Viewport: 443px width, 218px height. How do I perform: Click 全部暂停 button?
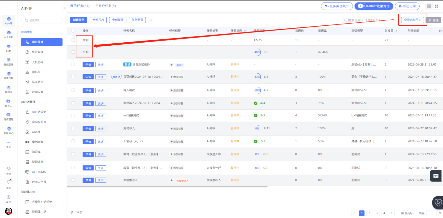(118, 20)
